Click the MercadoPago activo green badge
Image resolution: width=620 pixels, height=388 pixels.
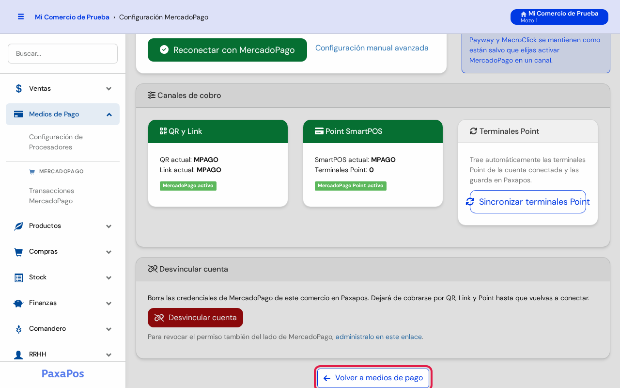pyautogui.click(x=188, y=186)
